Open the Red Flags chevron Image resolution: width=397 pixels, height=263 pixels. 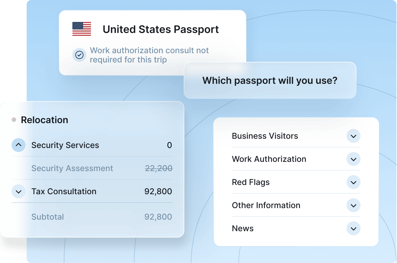pyautogui.click(x=354, y=182)
